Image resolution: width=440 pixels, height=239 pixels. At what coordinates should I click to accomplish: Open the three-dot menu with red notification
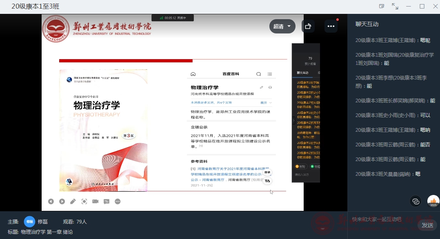(331, 27)
